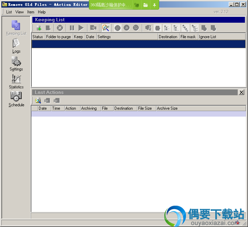Click the Last Actions magnifier search icon

click(x=38, y=101)
